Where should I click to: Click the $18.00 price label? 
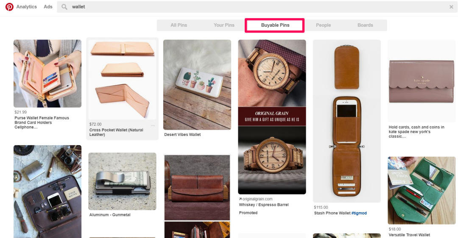pos(395,229)
